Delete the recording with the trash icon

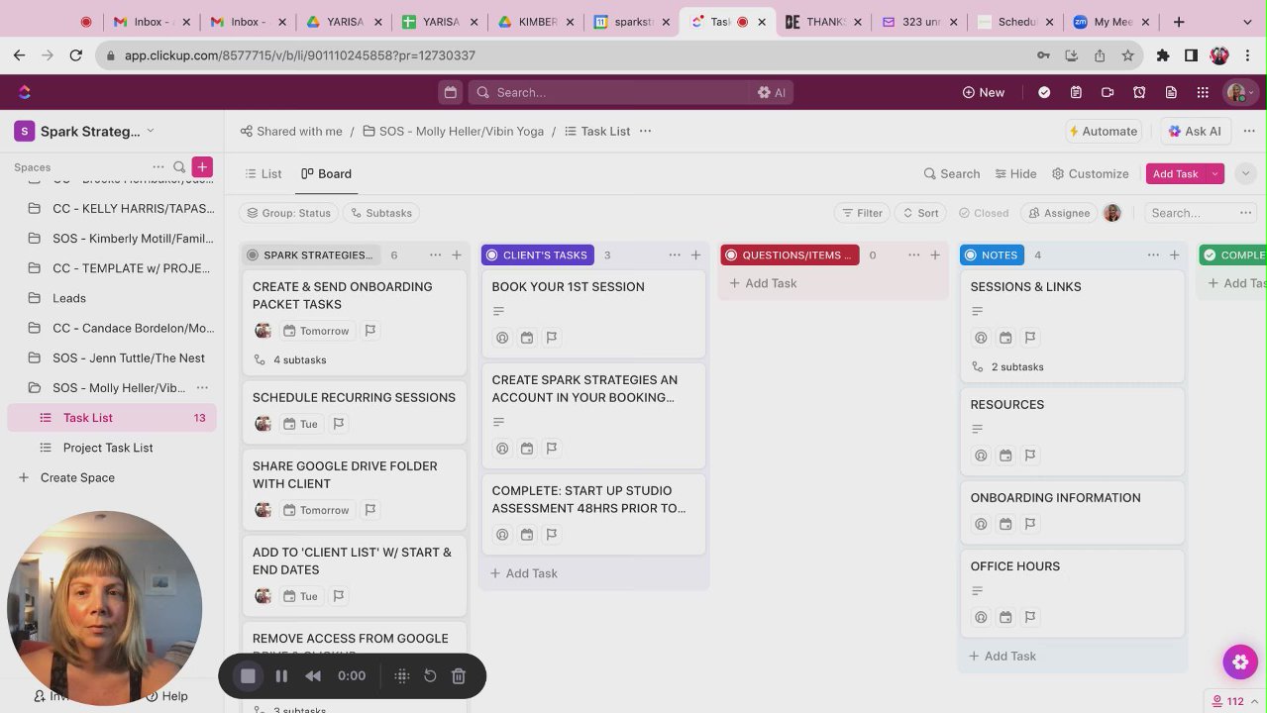point(459,676)
